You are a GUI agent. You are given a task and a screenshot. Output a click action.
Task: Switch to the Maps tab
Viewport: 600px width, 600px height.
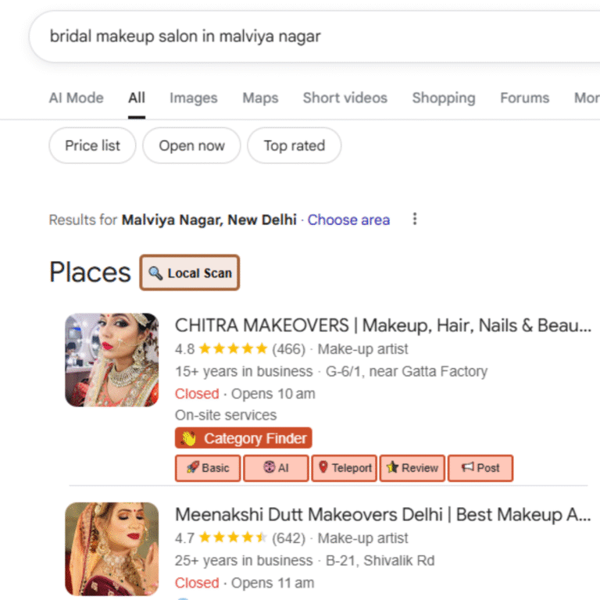click(x=260, y=98)
